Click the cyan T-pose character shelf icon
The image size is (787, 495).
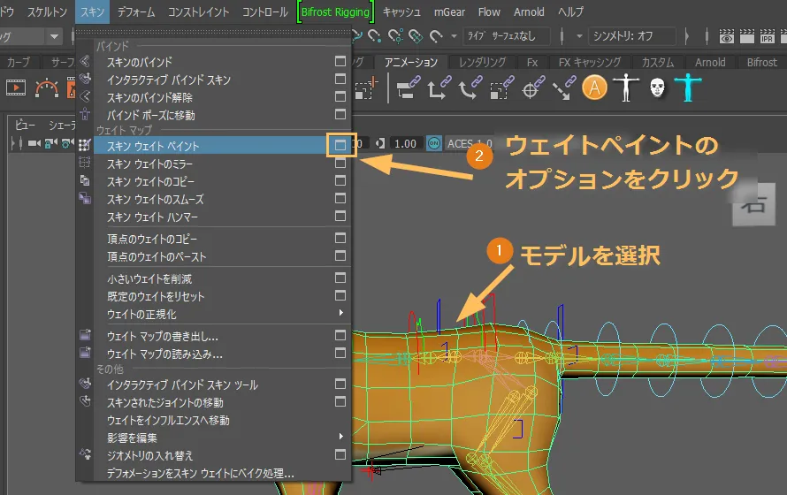687,88
